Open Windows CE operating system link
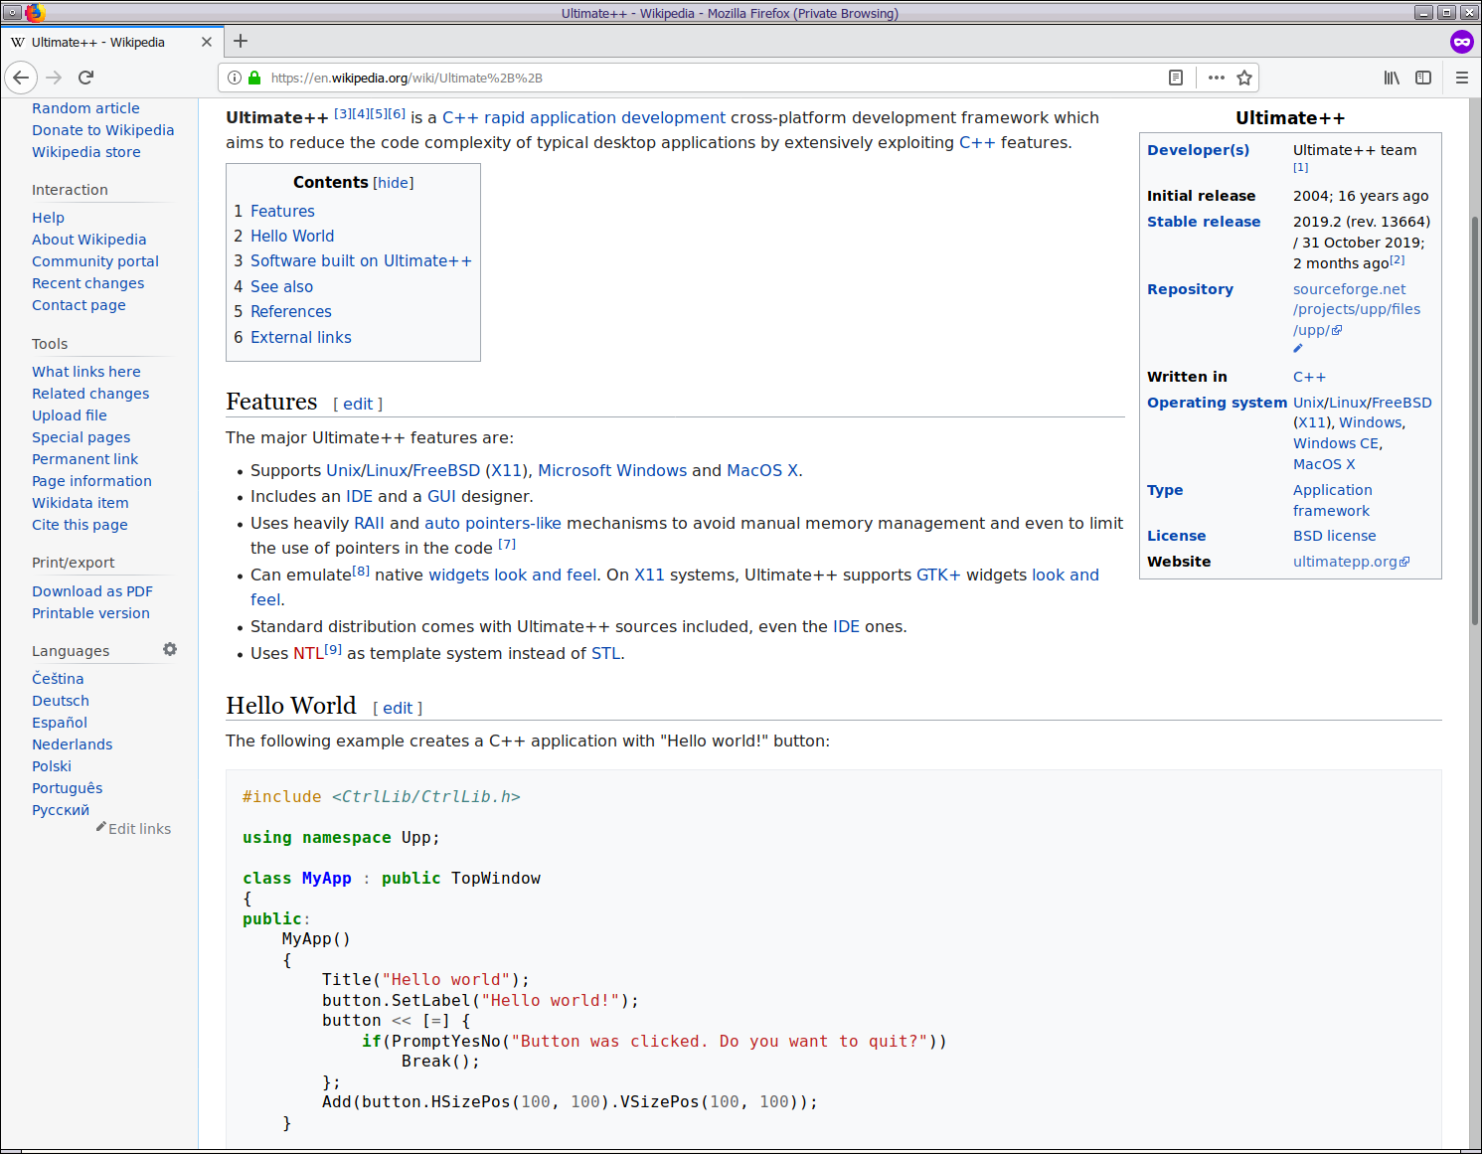 click(1336, 443)
